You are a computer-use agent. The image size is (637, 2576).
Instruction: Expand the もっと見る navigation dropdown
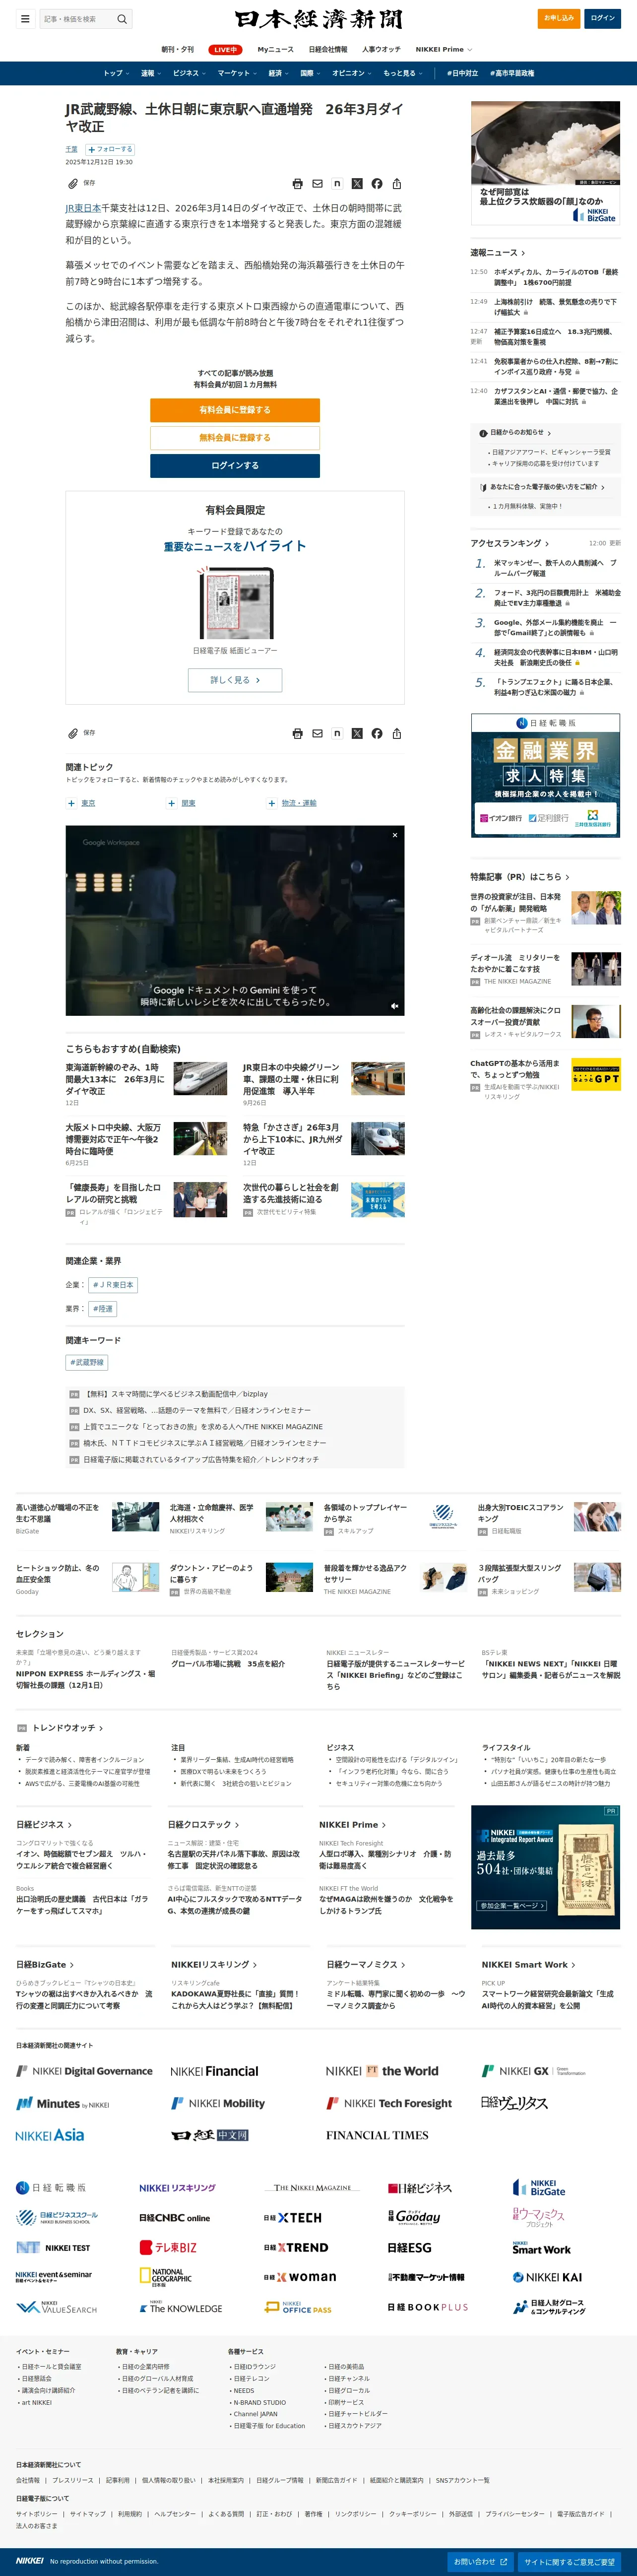(403, 73)
